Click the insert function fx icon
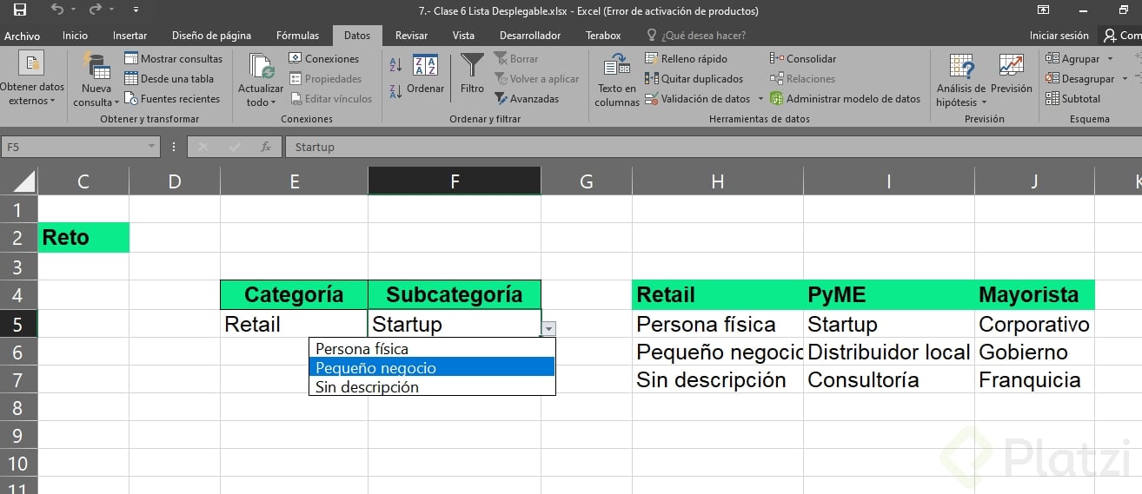Viewport: 1142px width, 494px height. pyautogui.click(x=266, y=147)
